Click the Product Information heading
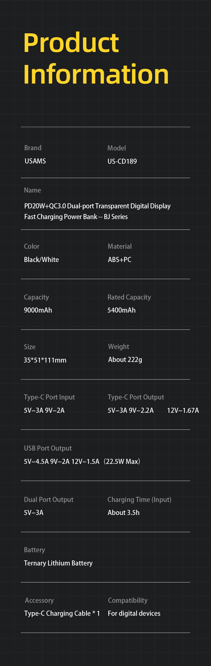This screenshot has width=211, height=666. [96, 58]
